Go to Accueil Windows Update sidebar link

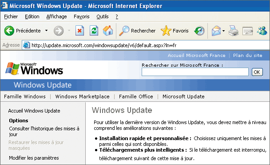pos(34,111)
